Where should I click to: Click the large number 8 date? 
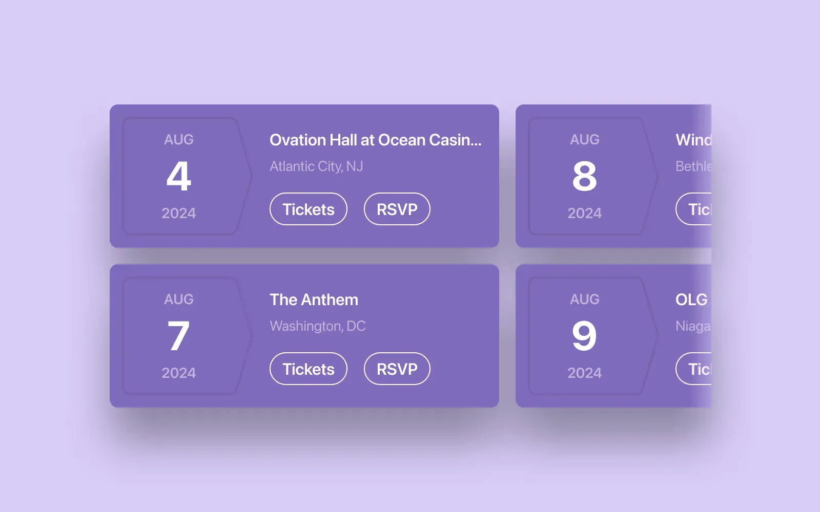pos(585,176)
